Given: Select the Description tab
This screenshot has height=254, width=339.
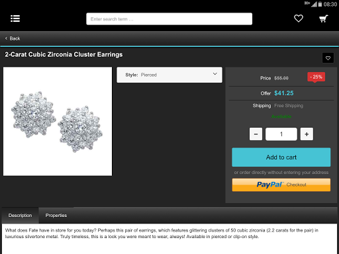Looking at the screenshot, I should pos(20,216).
